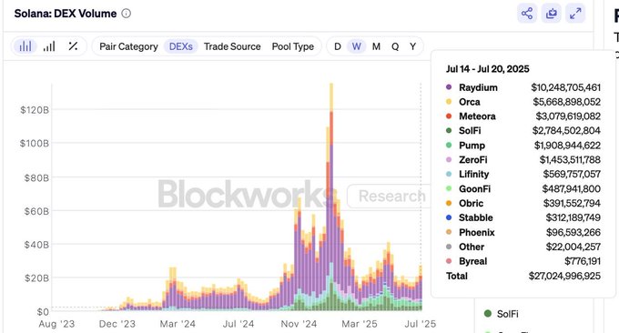Select Quarterly interval Q
Viewport: 619px width, 333px height.
click(395, 46)
